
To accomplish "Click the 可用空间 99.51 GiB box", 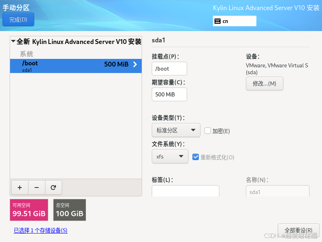I will (x=29, y=210).
